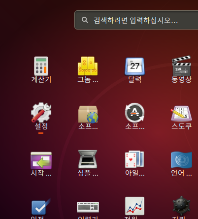Click the magnifier icon in the search bar
Image resolution: width=198 pixels, height=219 pixels.
[x=85, y=20]
